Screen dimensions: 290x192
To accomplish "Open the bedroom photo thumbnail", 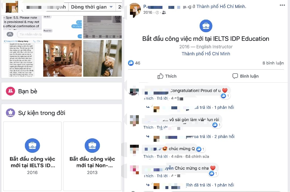I will click(x=63, y=58).
